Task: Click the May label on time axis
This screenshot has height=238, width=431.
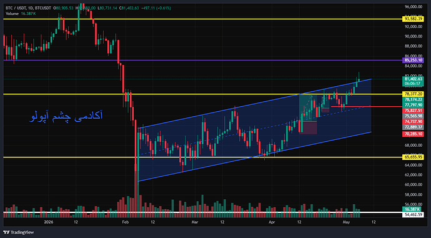Action: click(x=346, y=222)
